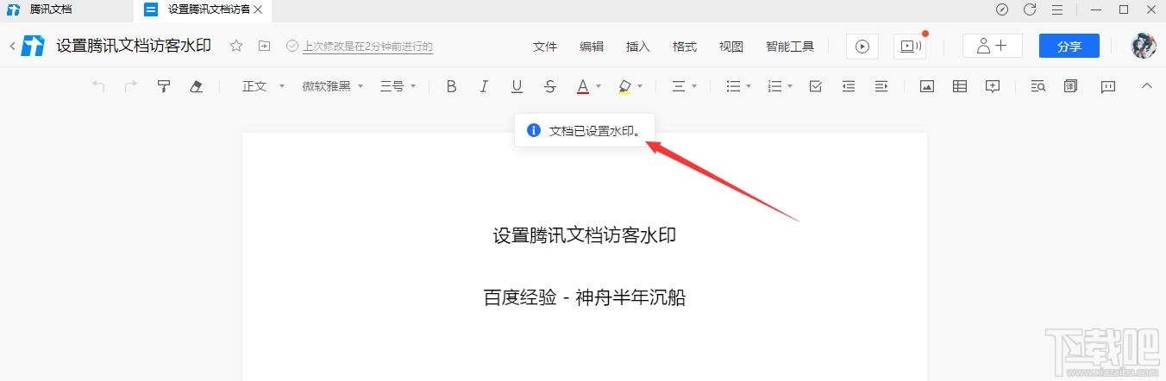
Task: Open the translate document icon
Action: 1071,86
